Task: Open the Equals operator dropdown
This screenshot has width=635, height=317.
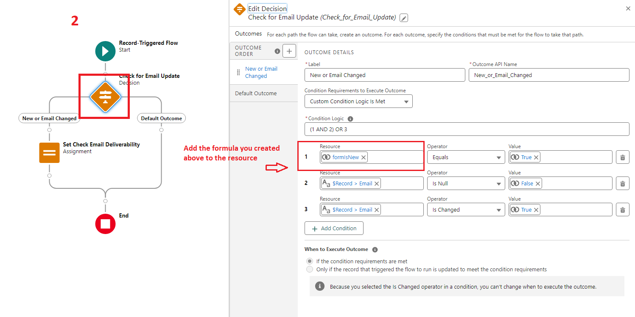Action: click(466, 157)
